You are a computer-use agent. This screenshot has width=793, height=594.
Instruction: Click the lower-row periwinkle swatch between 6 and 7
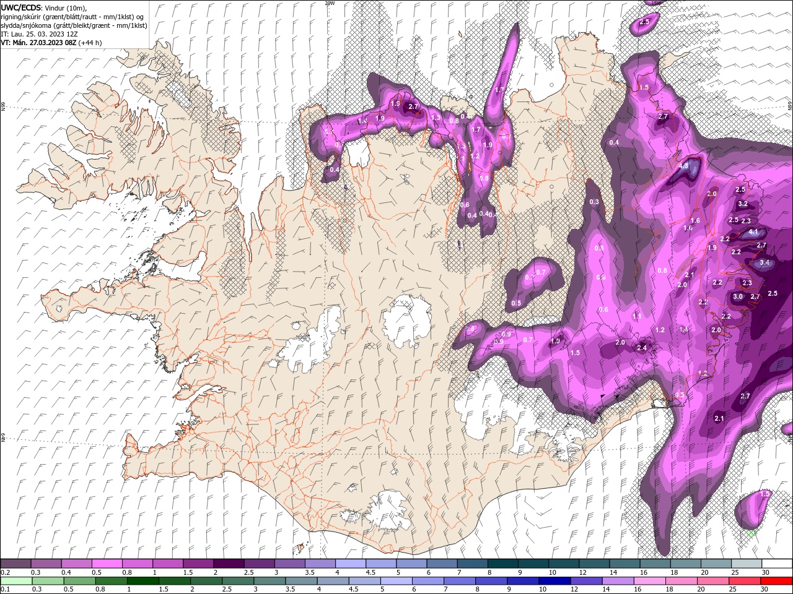(x=428, y=580)
